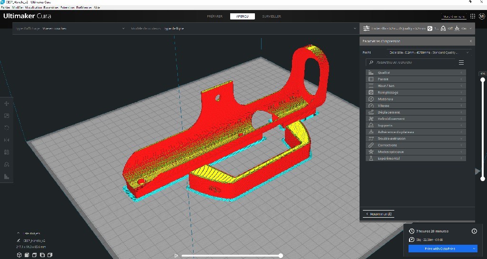Open the application switcher grid icon
Screen dimensions: 487x259
tap(473, 16)
